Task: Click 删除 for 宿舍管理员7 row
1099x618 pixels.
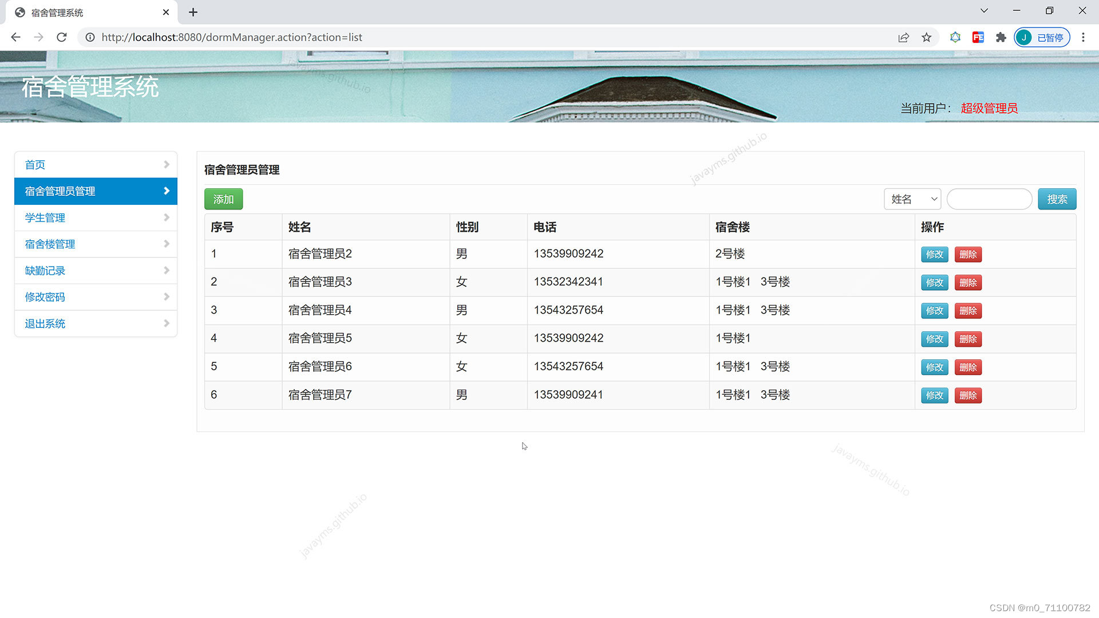Action: [967, 395]
